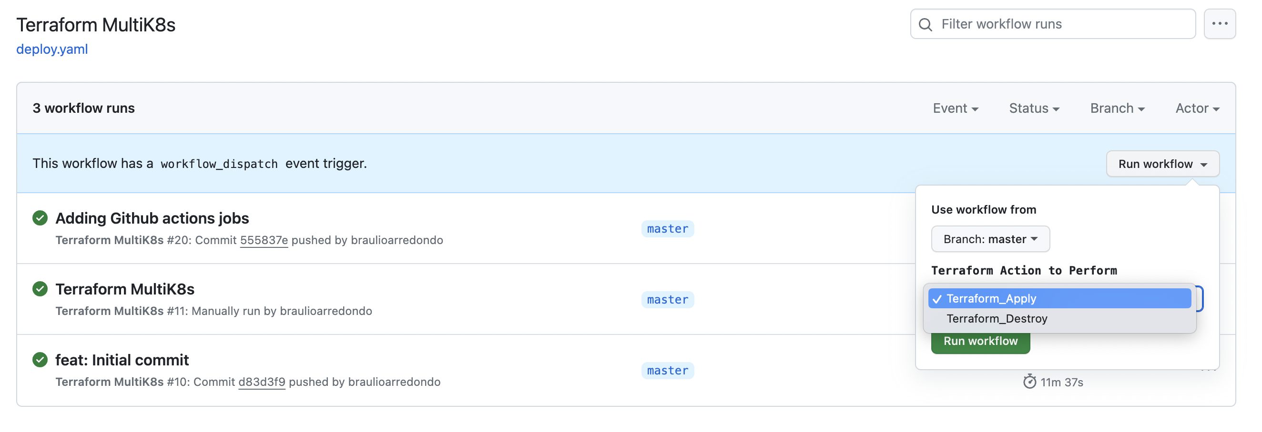This screenshot has width=1262, height=432.
Task: Click 'Manually run by braulioarredondo' text
Action: click(282, 311)
